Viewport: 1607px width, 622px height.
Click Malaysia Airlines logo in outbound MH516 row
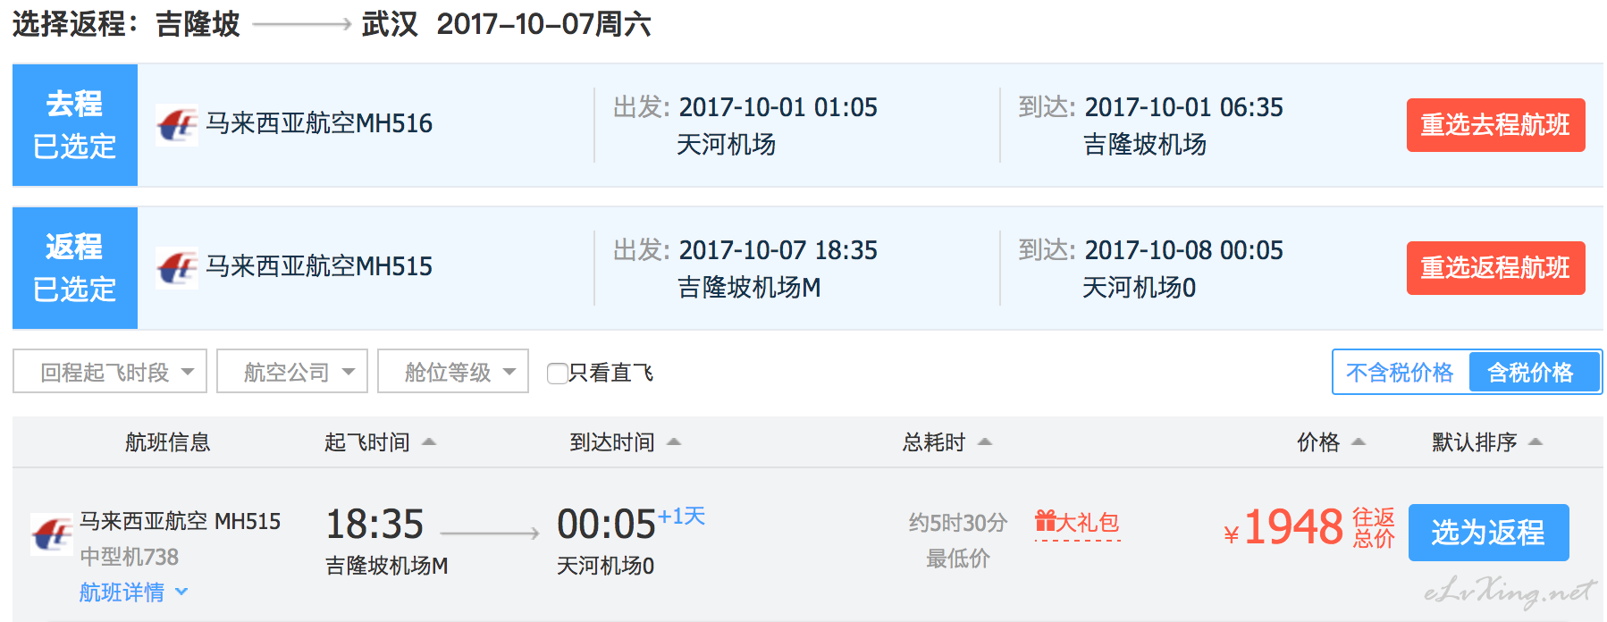177,124
